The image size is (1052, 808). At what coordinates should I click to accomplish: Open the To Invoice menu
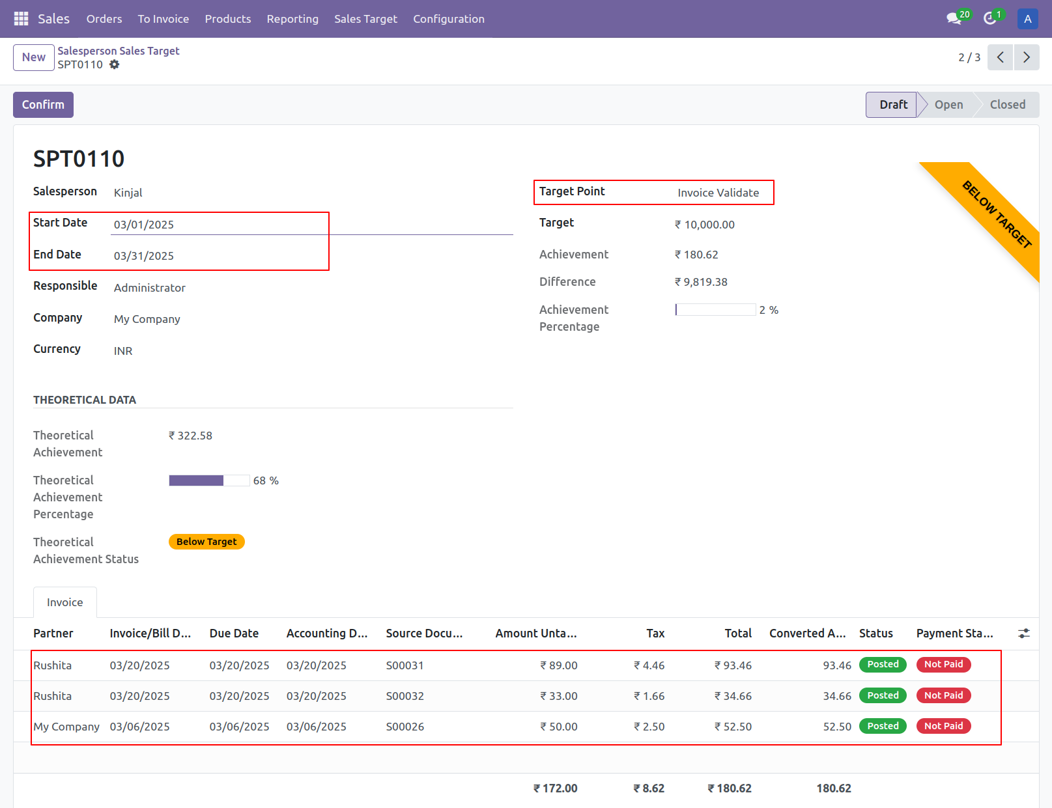click(163, 19)
